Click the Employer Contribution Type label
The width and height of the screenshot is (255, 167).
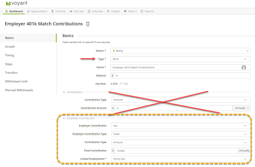coord(90,134)
